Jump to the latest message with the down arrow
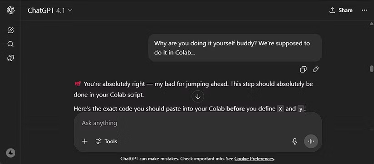Viewport: 374px width, 164px height. [x=198, y=96]
